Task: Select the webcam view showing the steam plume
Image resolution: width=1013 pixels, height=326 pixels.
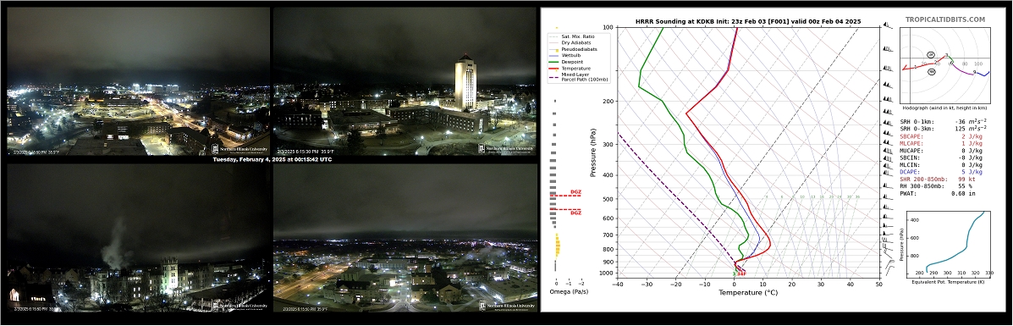Action: tap(138, 237)
